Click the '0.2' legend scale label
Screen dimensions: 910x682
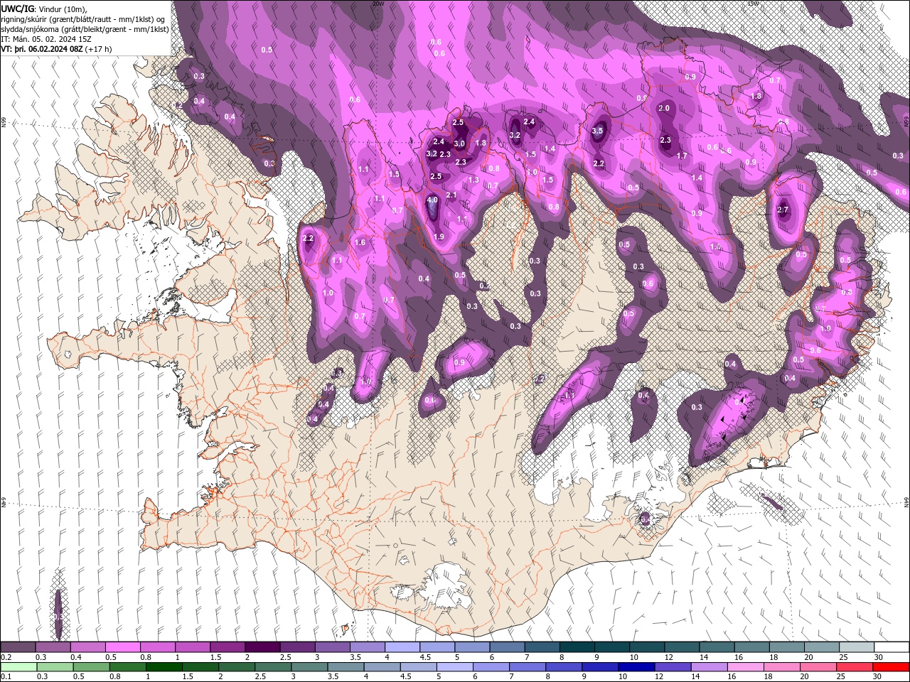pyautogui.click(x=6, y=657)
